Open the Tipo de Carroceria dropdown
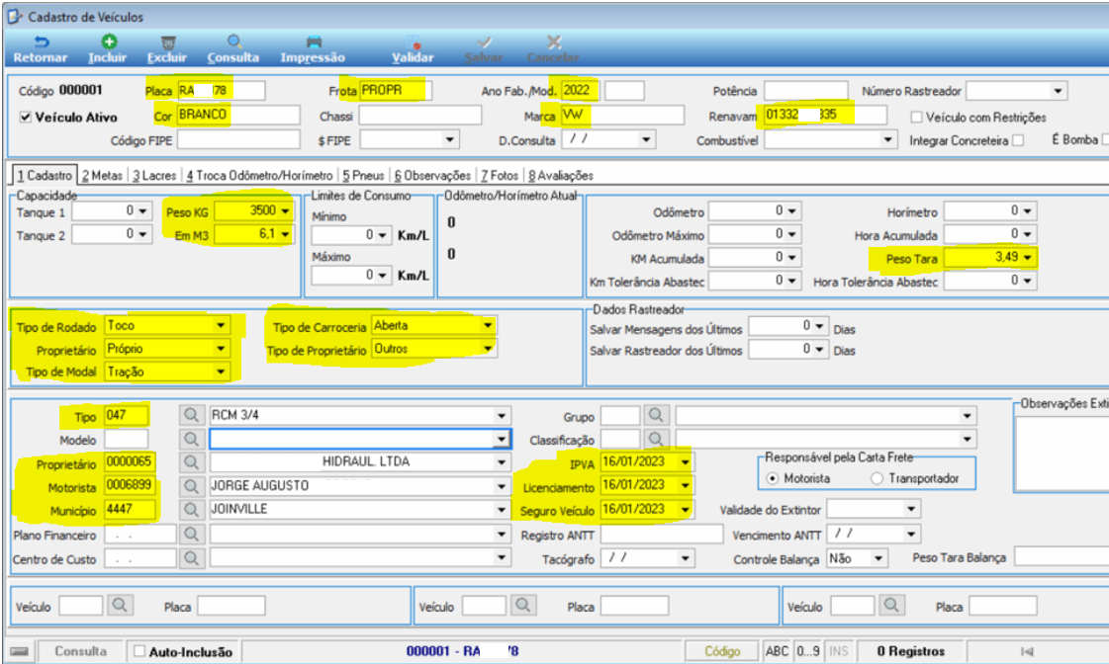Viewport: 1109px width, 664px height. (x=488, y=325)
